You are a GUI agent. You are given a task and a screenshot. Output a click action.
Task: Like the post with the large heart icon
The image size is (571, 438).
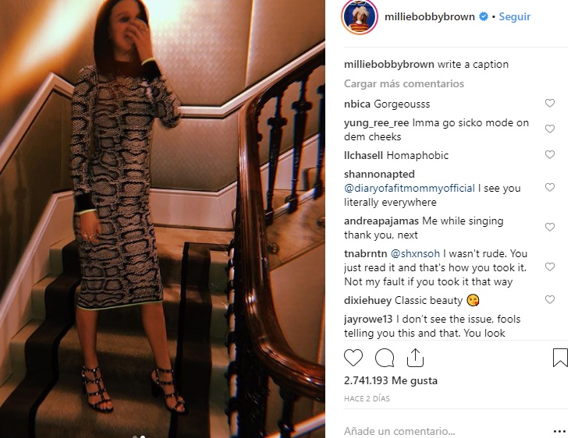[353, 358]
